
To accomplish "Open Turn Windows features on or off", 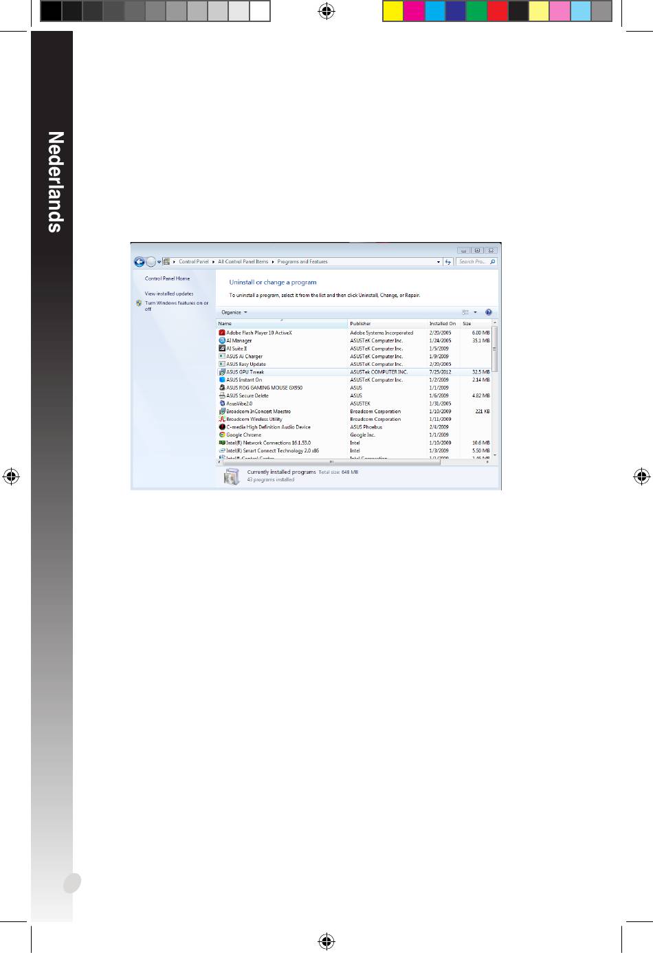I will point(177,306).
